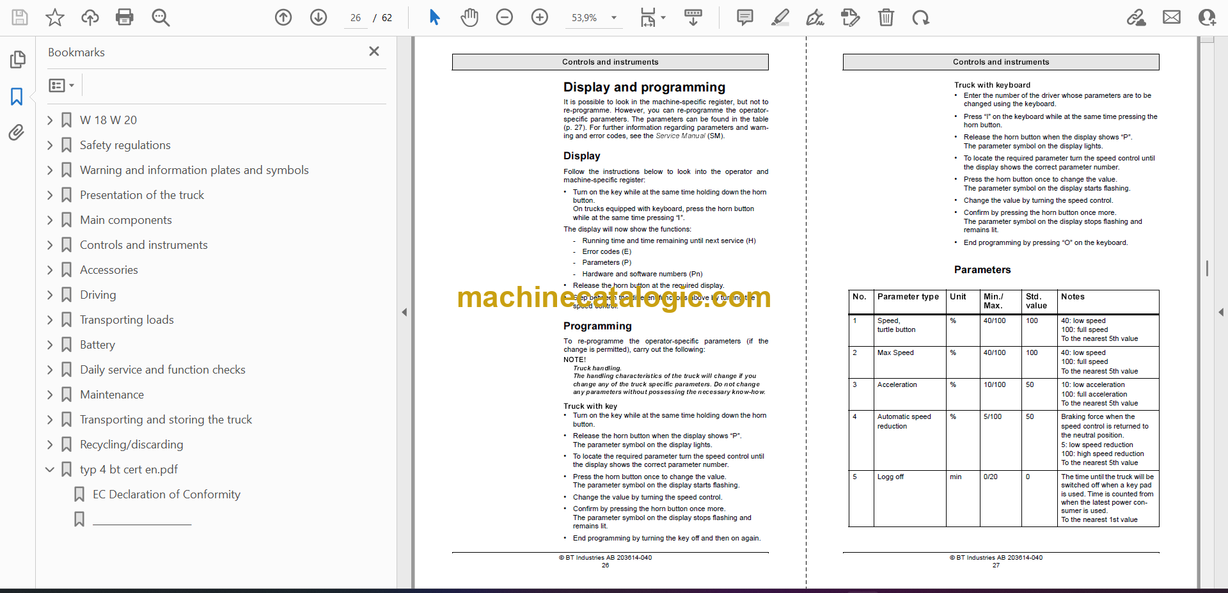Open EC Declaration of Conformity bookmark
This screenshot has height=593, width=1228.
coord(166,494)
